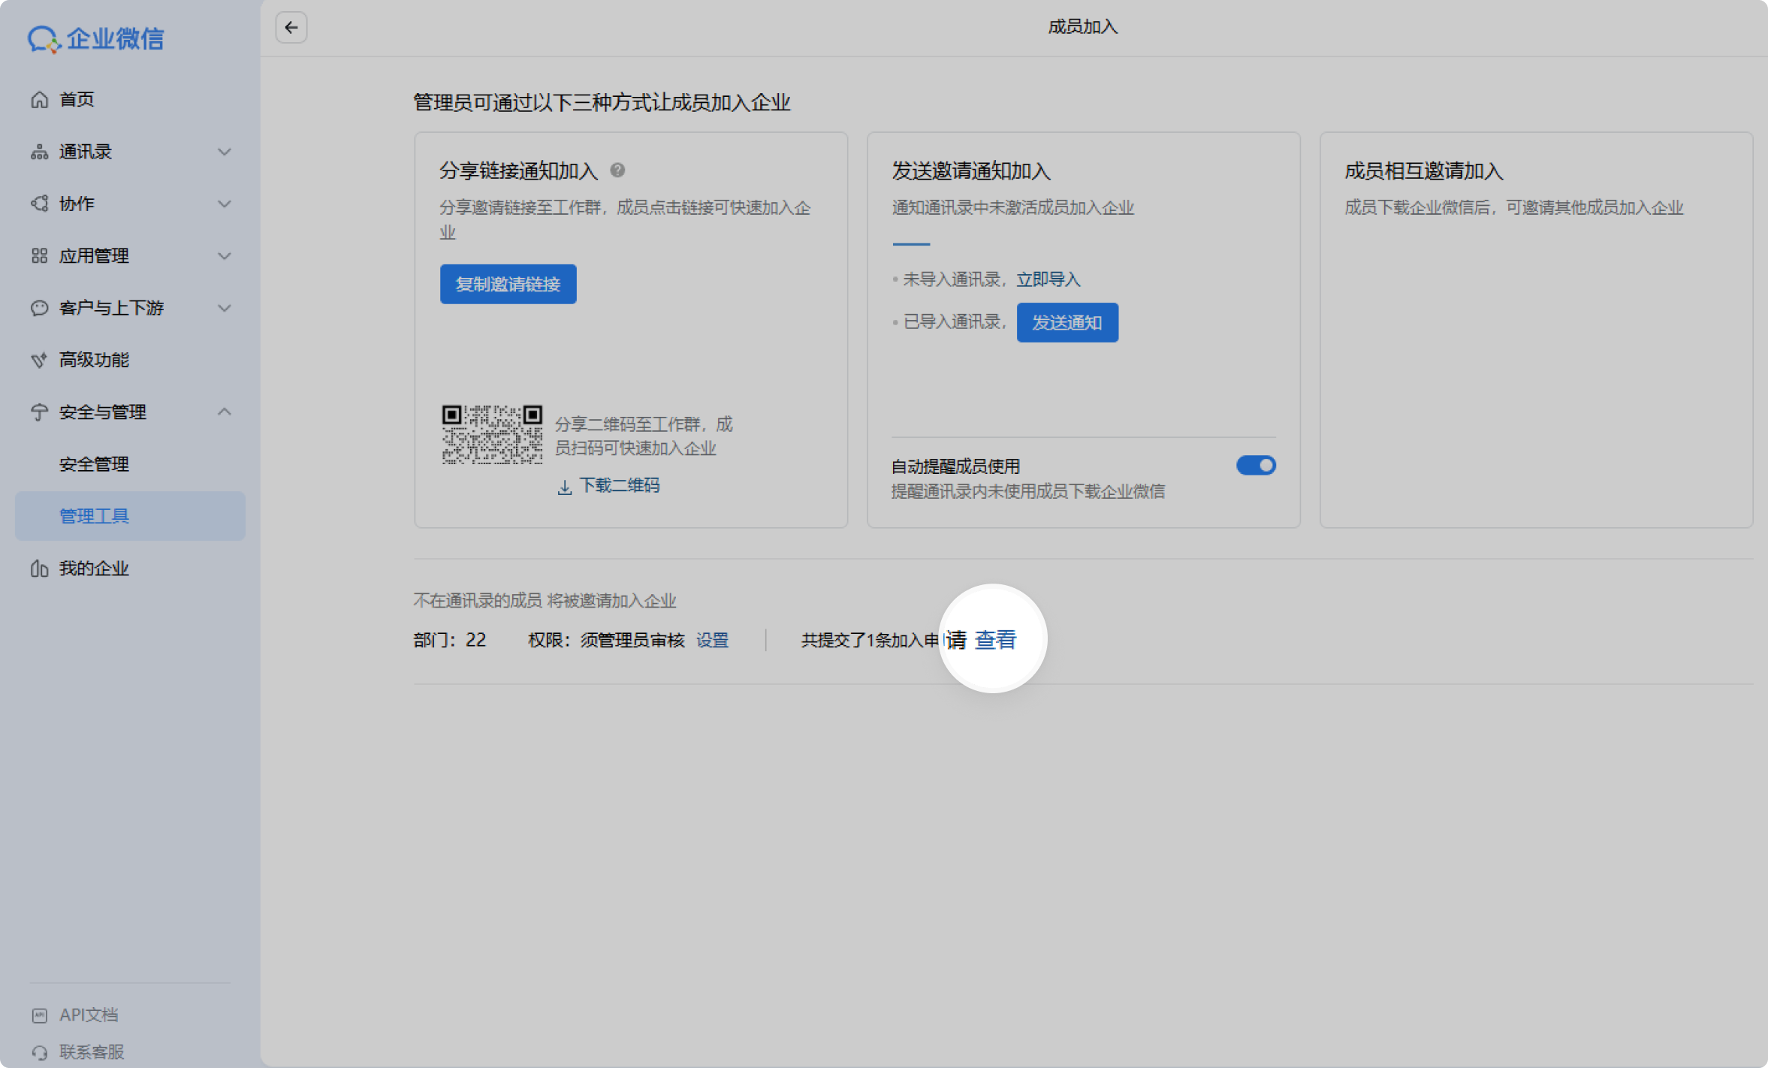Screen dimensions: 1768x1068
Task: Click the Advanced Features (高级功能) icon
Action: 40,361
